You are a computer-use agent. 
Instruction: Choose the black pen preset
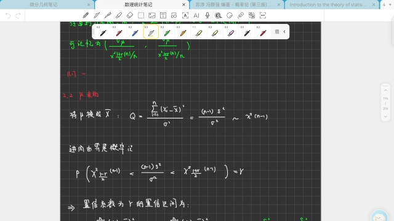tap(103, 32)
